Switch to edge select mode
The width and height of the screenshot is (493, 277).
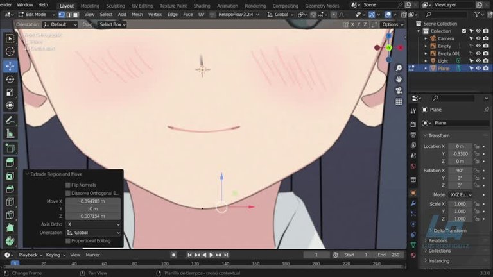pyautogui.click(x=69, y=15)
